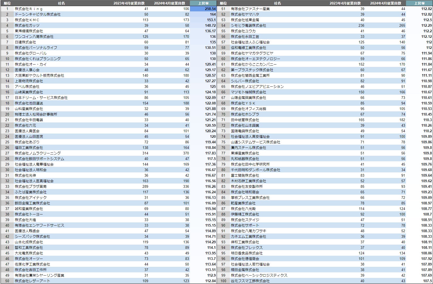Select 谷元フスマ工飾株式会社 company name
The height and width of the screenshot is (284, 433).
250,281
